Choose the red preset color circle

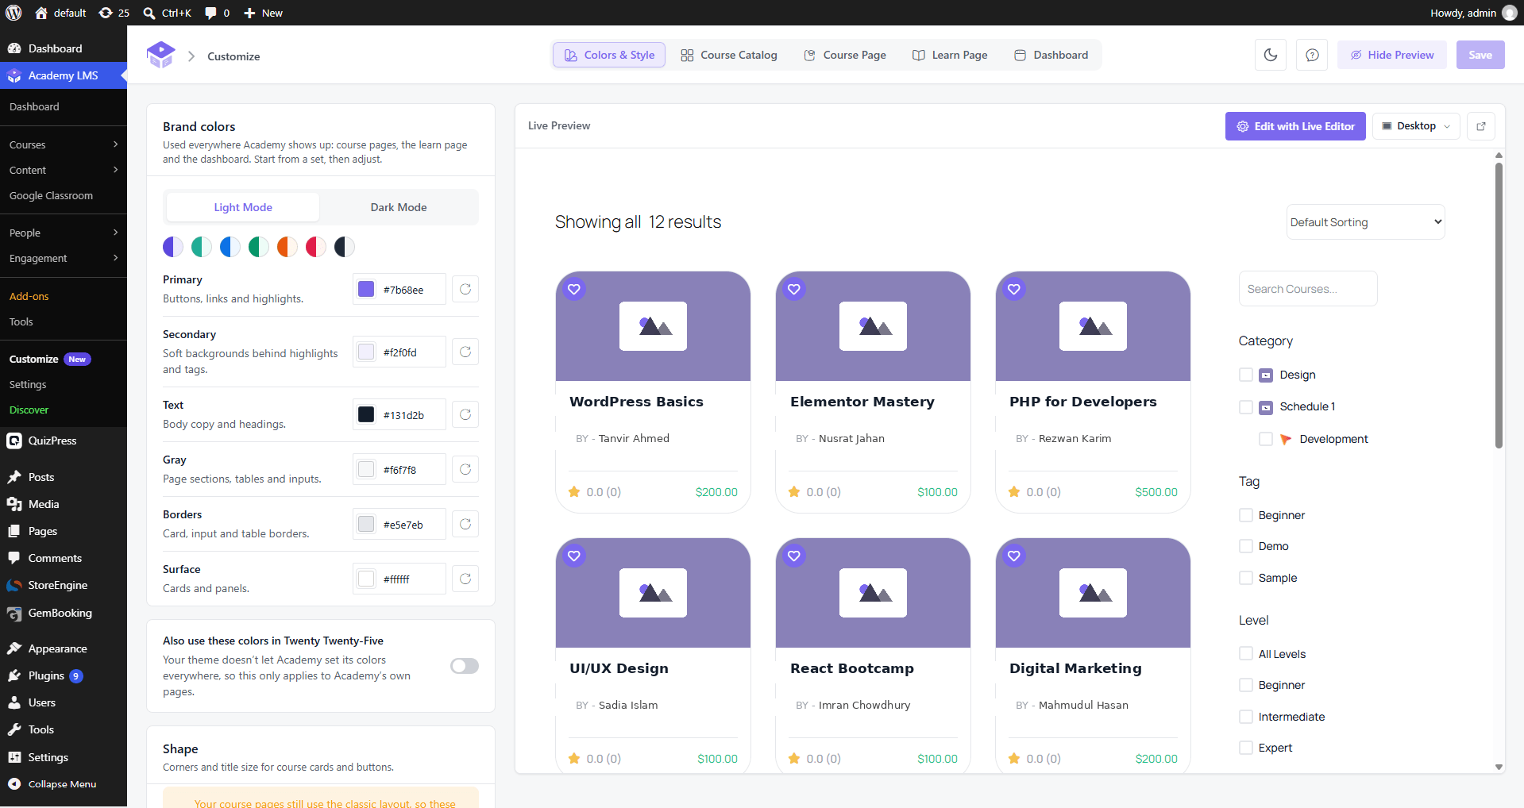[x=316, y=247]
